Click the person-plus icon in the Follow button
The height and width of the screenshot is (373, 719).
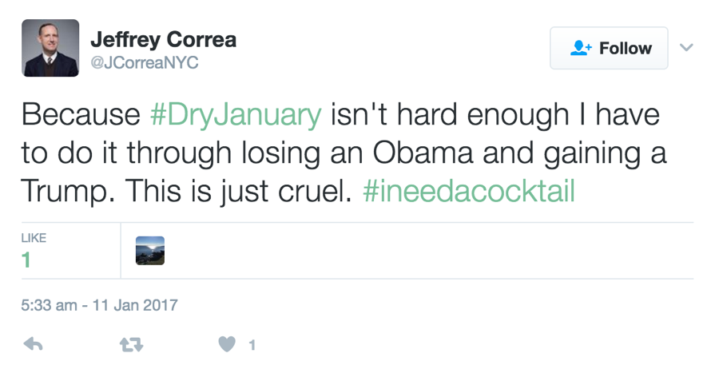coord(581,48)
